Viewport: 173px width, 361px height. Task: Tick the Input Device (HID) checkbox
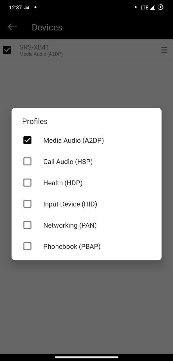click(27, 204)
